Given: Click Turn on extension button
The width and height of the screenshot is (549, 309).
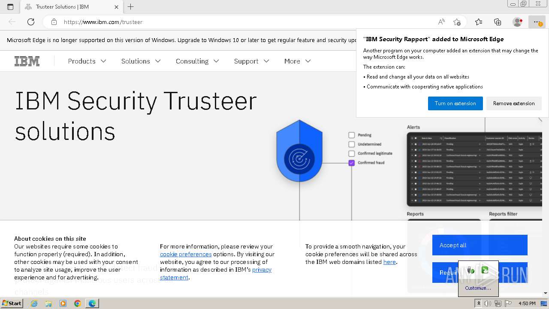Looking at the screenshot, I should tap(455, 103).
